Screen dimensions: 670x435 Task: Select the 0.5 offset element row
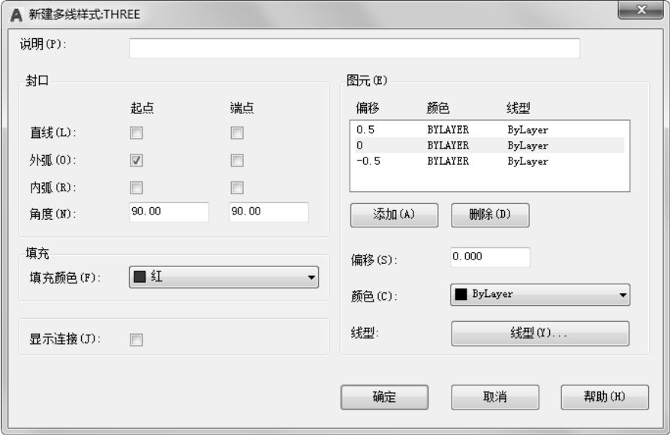(x=489, y=130)
